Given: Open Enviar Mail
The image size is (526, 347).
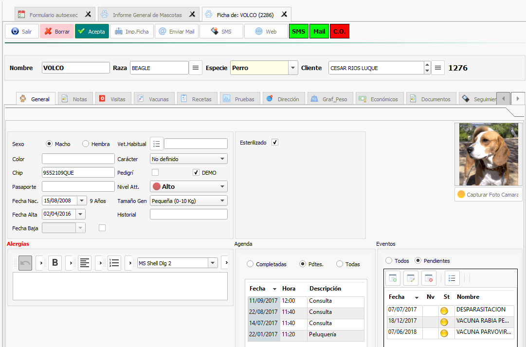Looking at the screenshot, I should coord(177,31).
